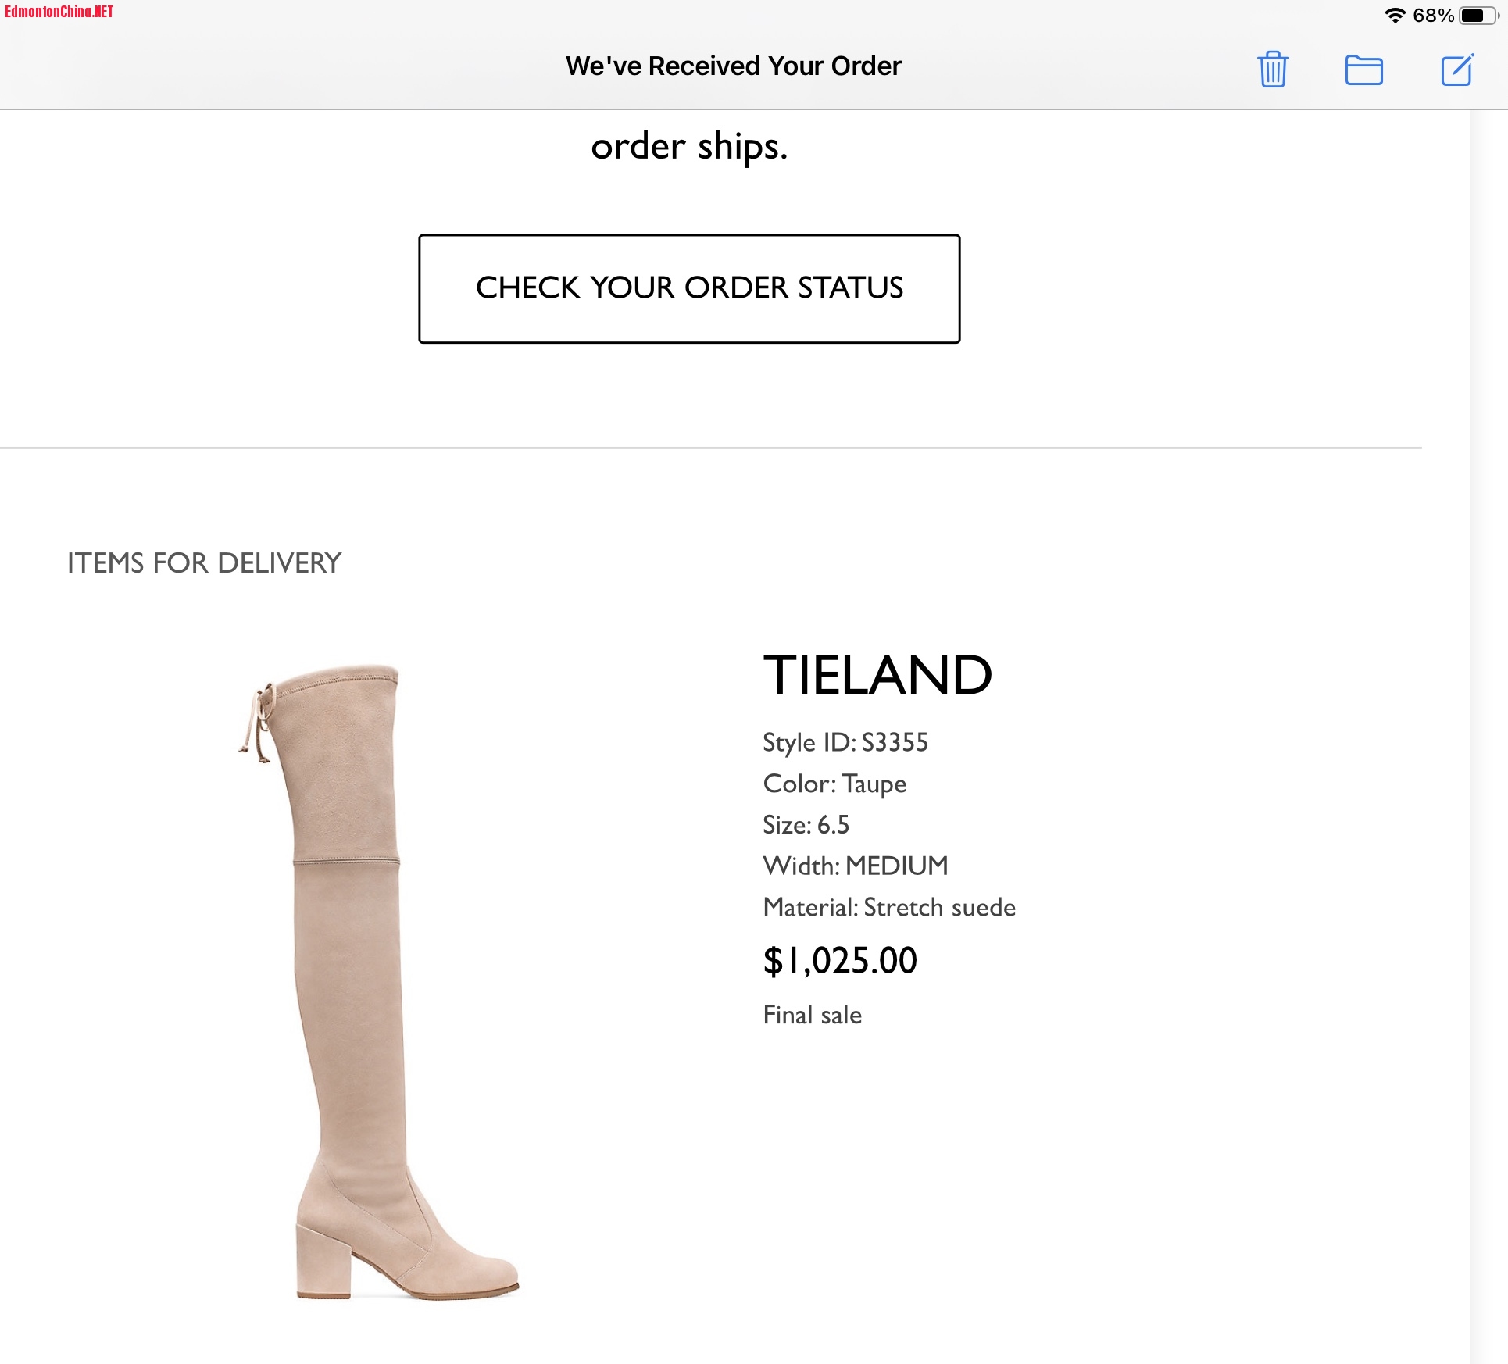The height and width of the screenshot is (1364, 1508).
Task: Click the "order ships." text
Action: click(689, 147)
